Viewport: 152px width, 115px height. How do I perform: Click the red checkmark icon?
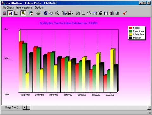pyautogui.click(x=125, y=13)
